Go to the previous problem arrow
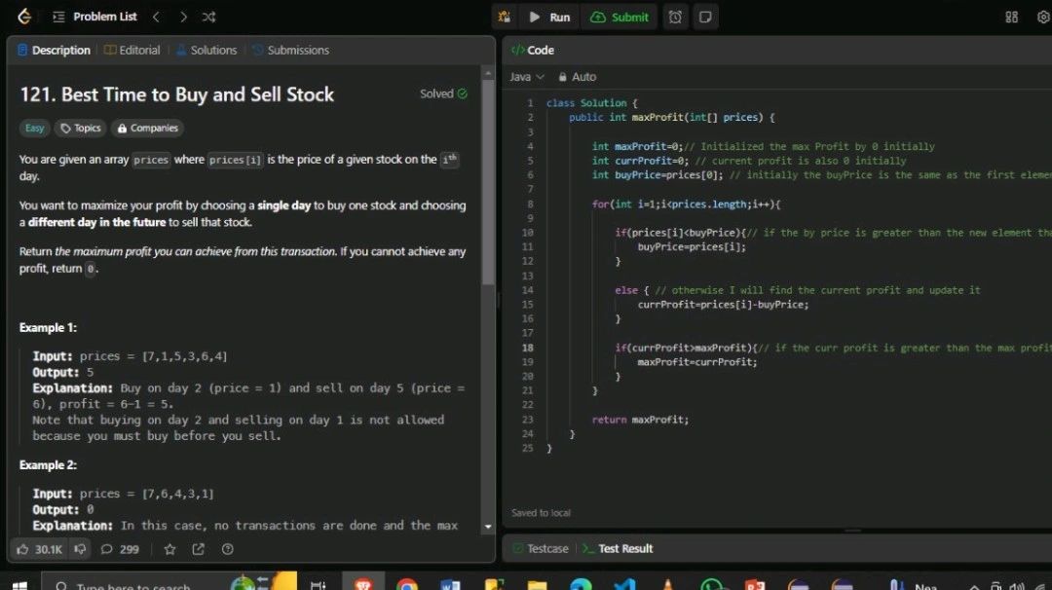Image resolution: width=1052 pixels, height=590 pixels. point(156,17)
